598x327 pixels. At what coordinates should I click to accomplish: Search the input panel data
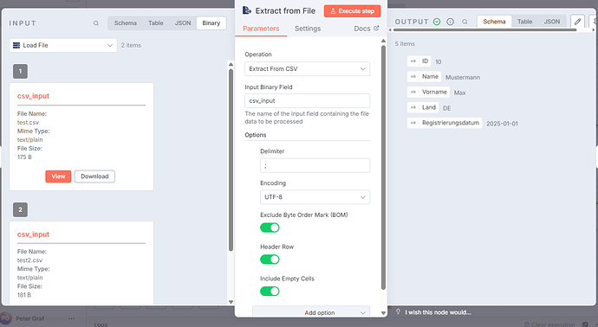pos(95,23)
